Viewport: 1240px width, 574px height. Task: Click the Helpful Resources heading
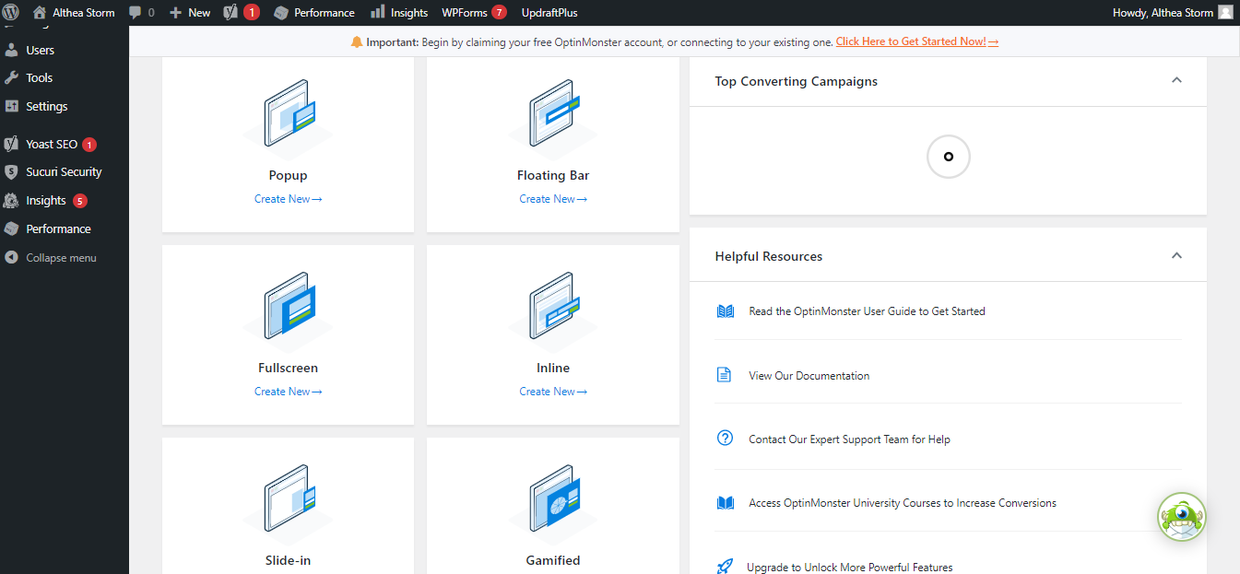(x=769, y=256)
